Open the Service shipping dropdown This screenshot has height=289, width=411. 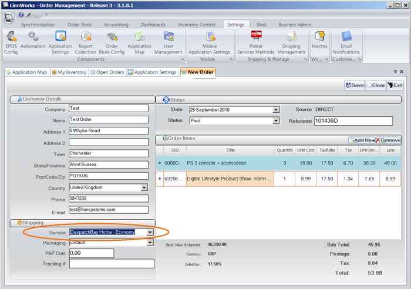(150, 232)
